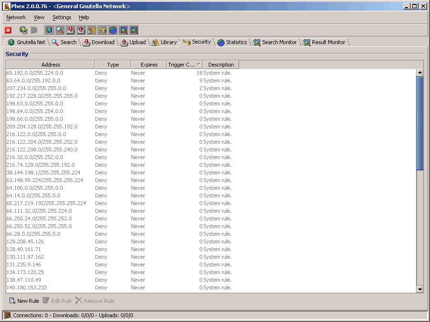The height and width of the screenshot is (322, 430).
Task: Select the rule 209.204.128.0/255.255.192.0
Action: click(122, 126)
